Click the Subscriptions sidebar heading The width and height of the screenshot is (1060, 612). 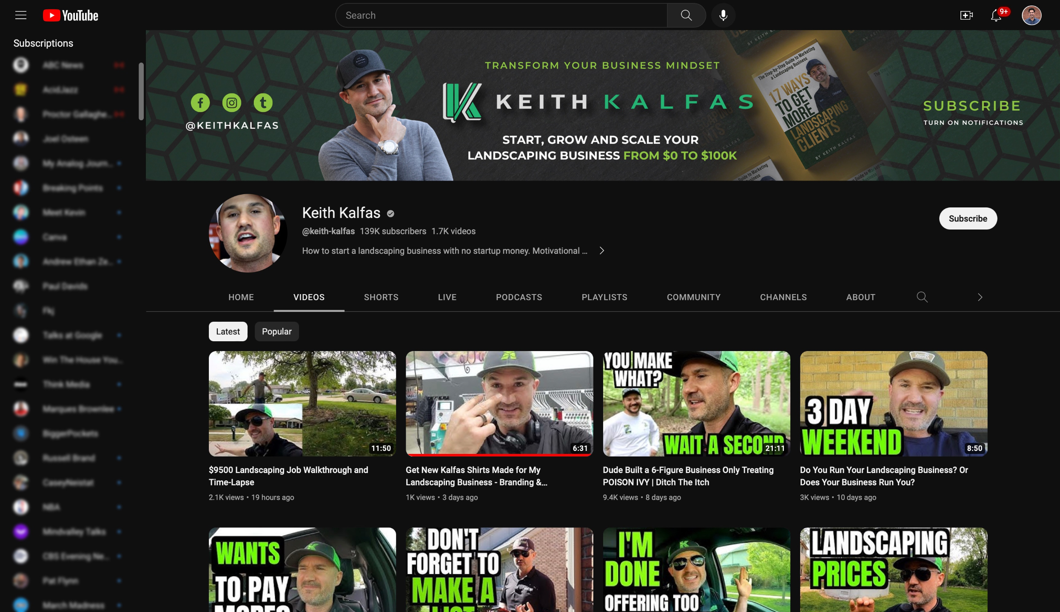click(x=43, y=43)
